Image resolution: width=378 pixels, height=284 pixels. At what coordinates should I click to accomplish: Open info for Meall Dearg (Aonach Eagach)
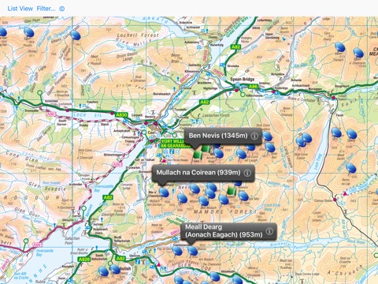coord(269,231)
